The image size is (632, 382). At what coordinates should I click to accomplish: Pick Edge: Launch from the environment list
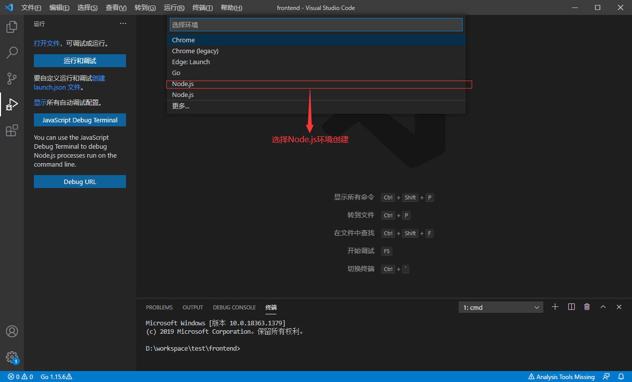coord(316,62)
